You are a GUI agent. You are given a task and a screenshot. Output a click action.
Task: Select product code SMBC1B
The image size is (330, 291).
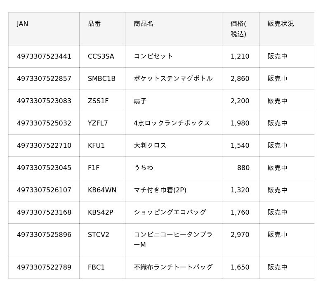[x=101, y=78]
